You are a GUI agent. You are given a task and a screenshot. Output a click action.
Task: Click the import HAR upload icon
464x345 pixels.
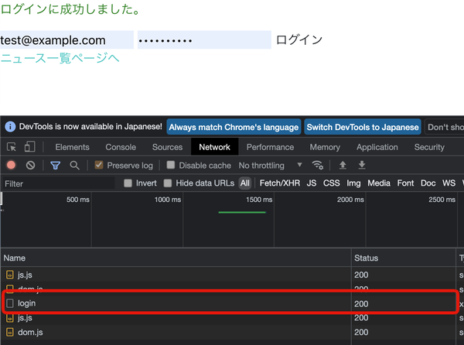tap(343, 165)
